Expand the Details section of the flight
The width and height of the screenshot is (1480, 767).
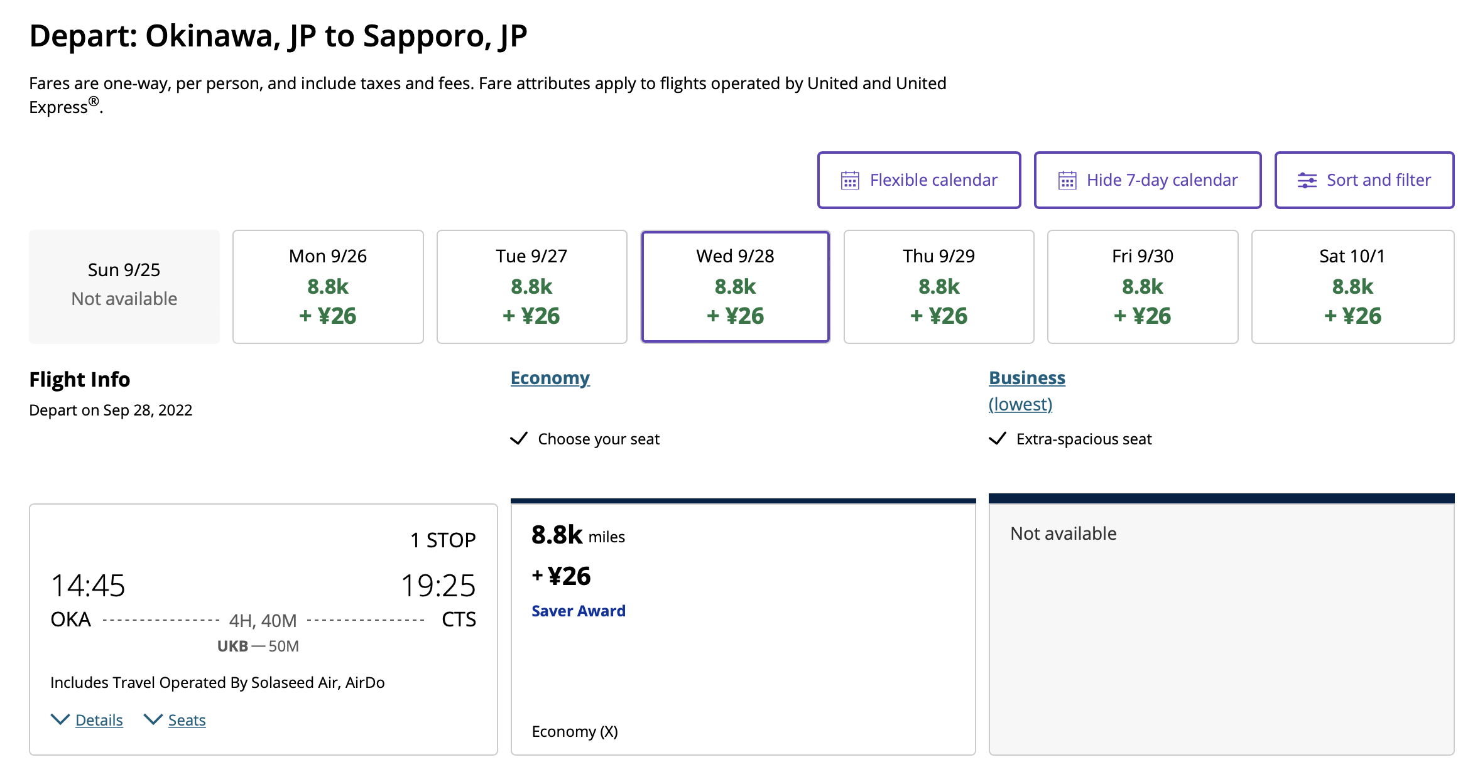point(99,720)
